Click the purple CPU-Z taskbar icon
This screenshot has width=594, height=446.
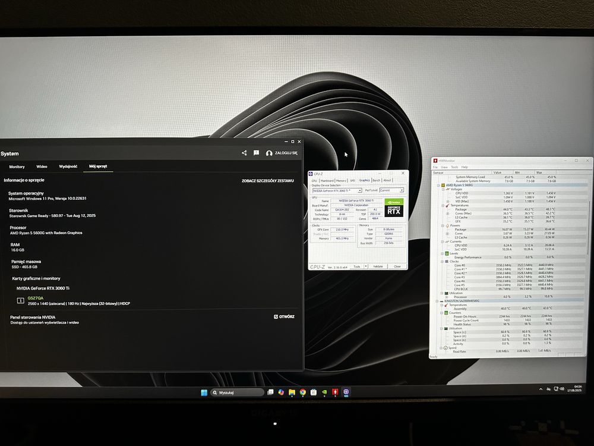tap(346, 392)
